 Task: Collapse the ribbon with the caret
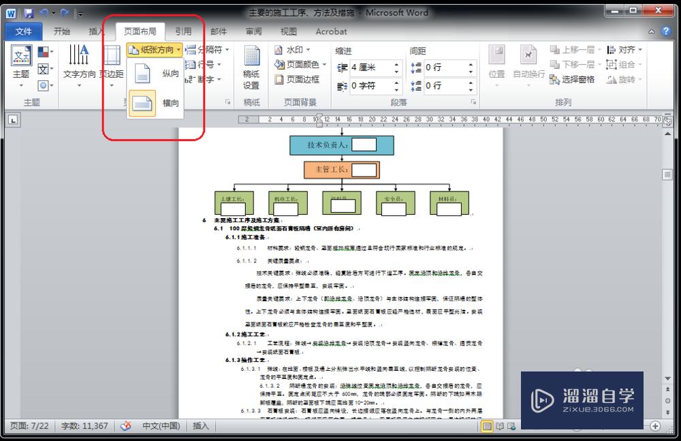[x=652, y=31]
